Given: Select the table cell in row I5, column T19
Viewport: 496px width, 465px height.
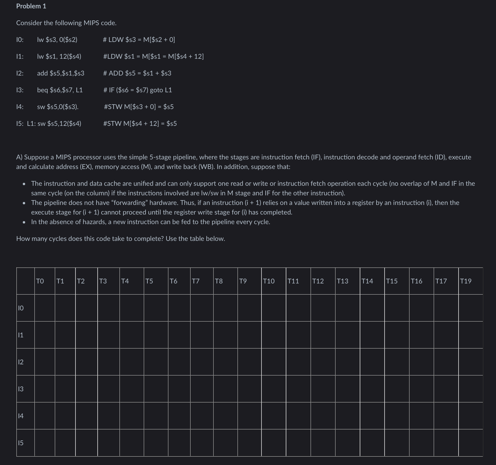Looking at the screenshot, I should [471, 443].
